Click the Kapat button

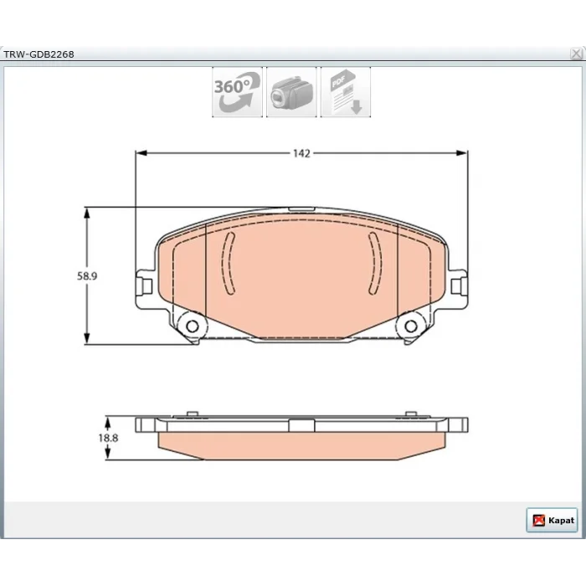click(553, 520)
